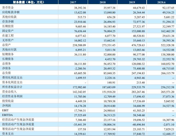176x136 pixels.
Task: Click the 投资收益 row label
Action: [8, 101]
